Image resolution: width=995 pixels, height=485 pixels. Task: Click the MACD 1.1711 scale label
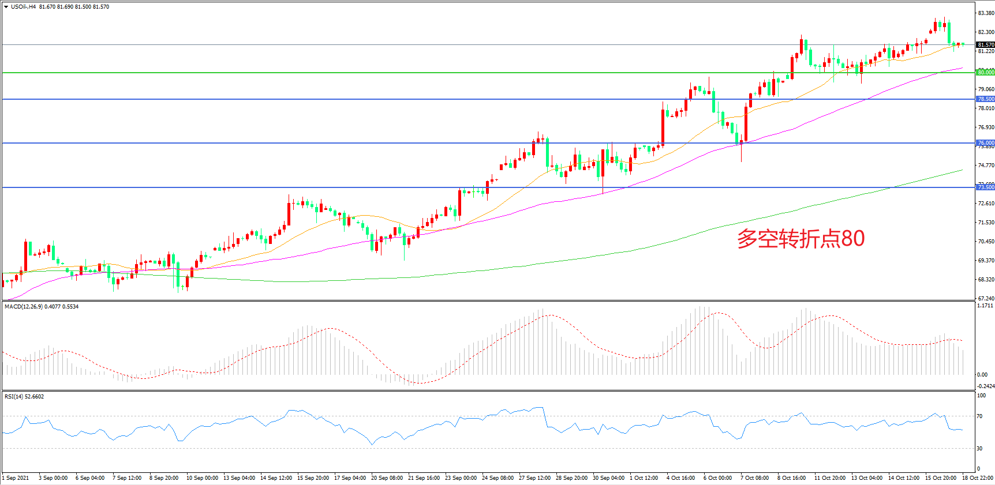click(x=985, y=306)
